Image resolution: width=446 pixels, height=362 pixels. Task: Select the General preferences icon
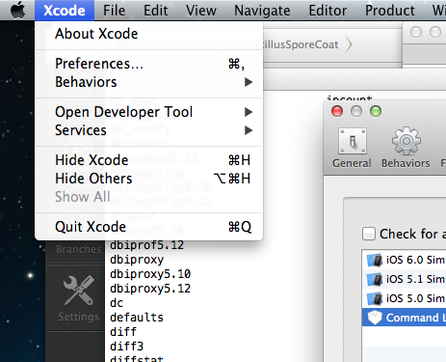tap(353, 141)
